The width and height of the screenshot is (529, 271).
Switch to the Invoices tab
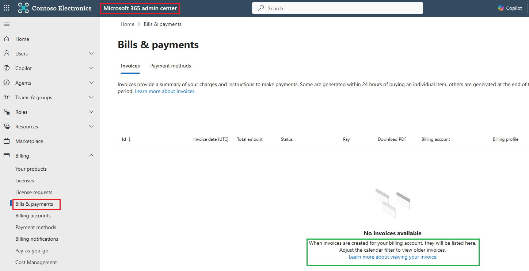click(x=130, y=66)
